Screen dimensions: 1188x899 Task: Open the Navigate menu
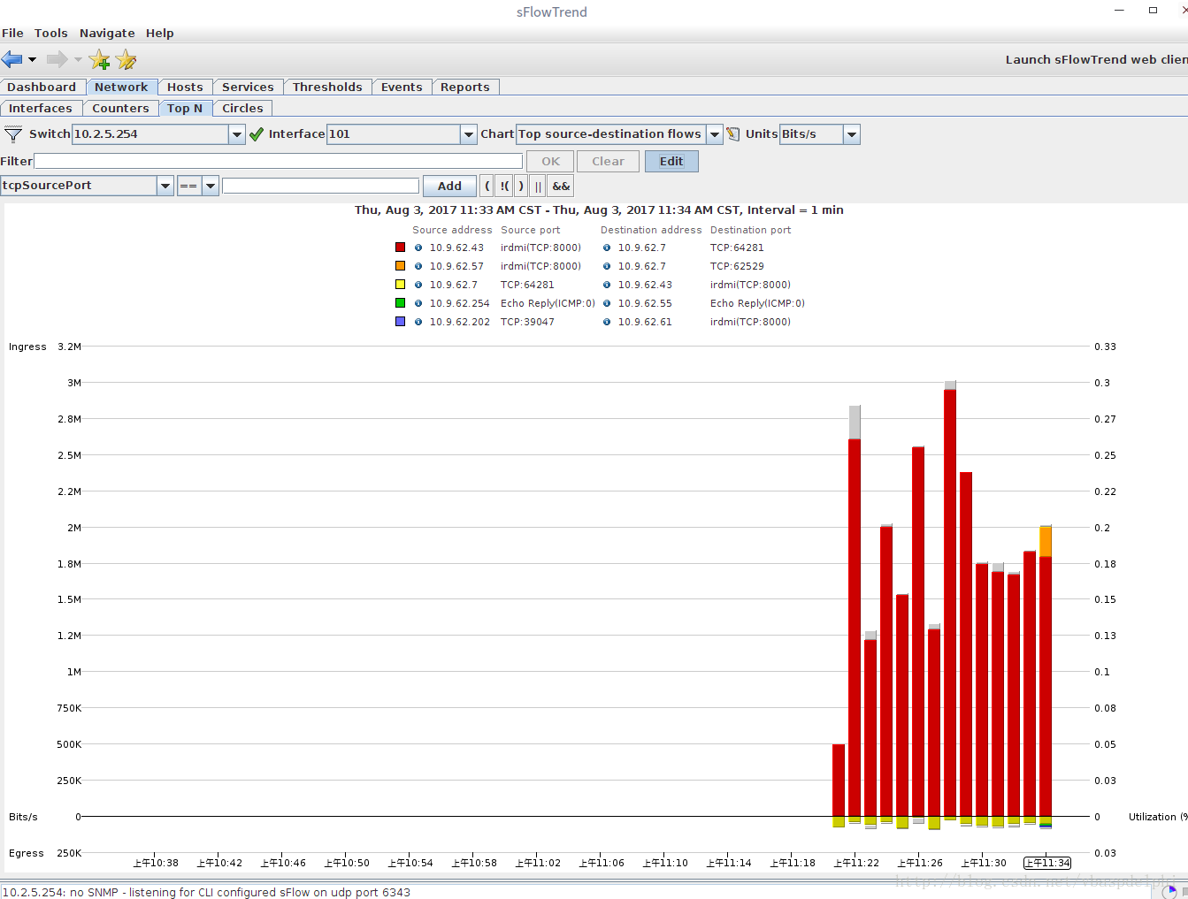pyautogui.click(x=107, y=33)
